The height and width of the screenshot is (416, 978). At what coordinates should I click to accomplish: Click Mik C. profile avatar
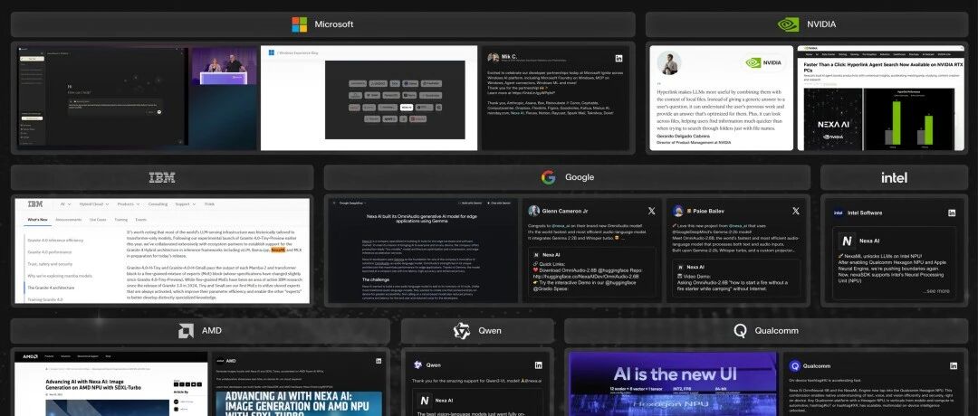(493, 57)
